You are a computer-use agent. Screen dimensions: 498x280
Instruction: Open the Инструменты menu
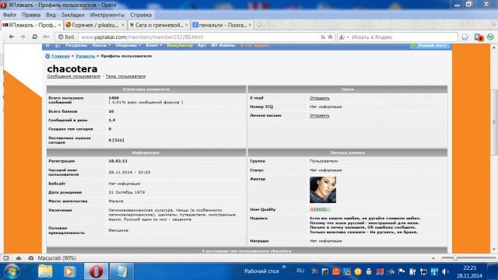pos(107,15)
